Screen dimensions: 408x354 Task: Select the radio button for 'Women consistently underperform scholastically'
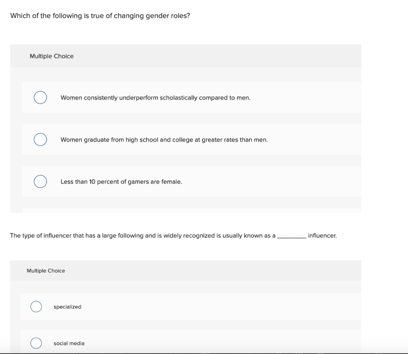pos(40,97)
